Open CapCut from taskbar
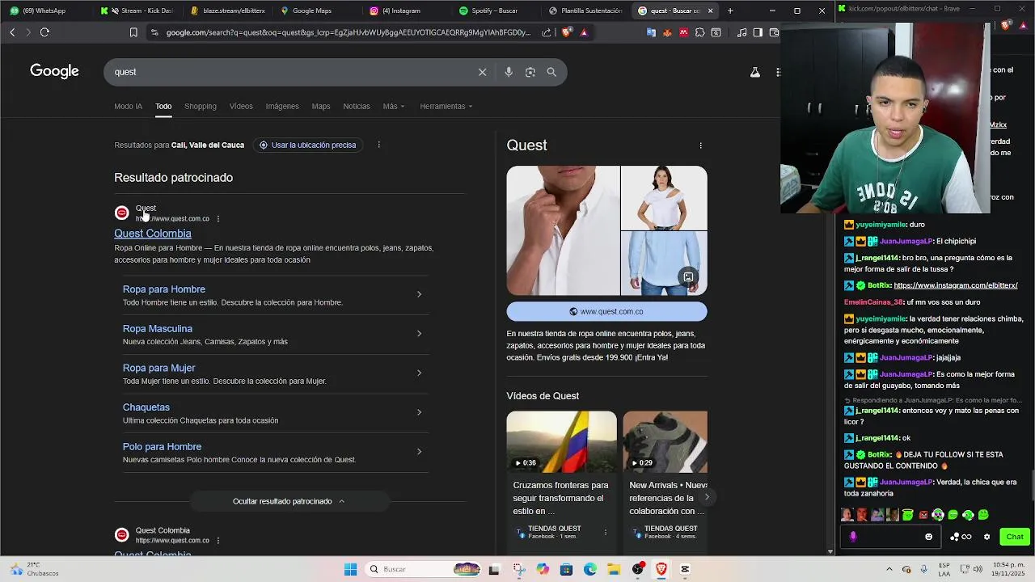The image size is (1035, 582). [685, 569]
